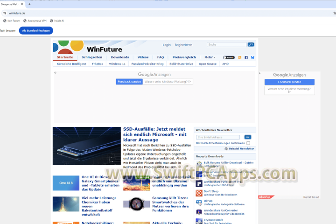This screenshot has width=336, height=224.
Task: Click the blue search magnifier button
Action: click(251, 45)
